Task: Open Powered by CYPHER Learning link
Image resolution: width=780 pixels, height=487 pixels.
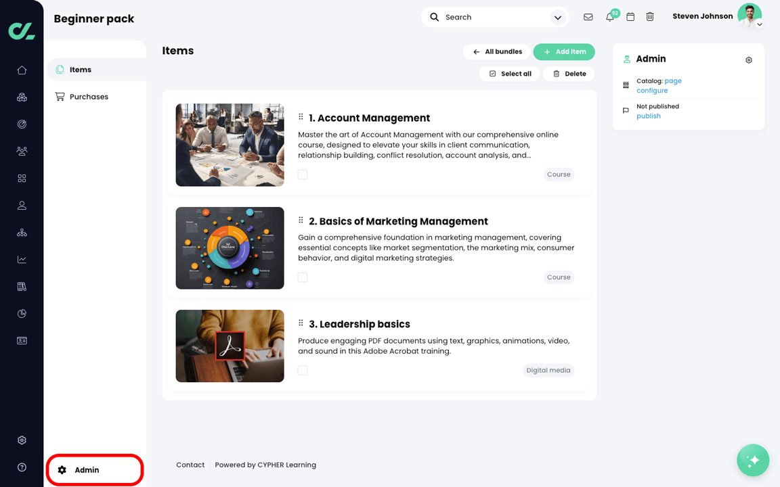Action: coord(265,465)
